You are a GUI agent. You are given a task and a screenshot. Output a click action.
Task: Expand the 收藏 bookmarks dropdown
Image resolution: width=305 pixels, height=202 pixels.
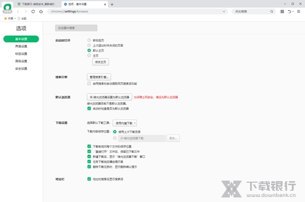click(x=15, y=18)
